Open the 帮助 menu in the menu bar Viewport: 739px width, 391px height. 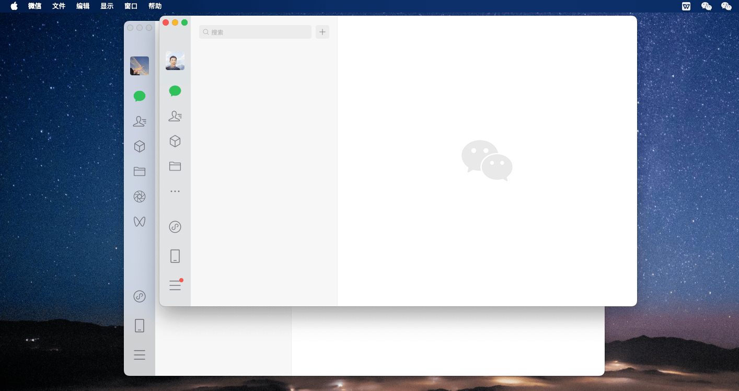click(155, 6)
